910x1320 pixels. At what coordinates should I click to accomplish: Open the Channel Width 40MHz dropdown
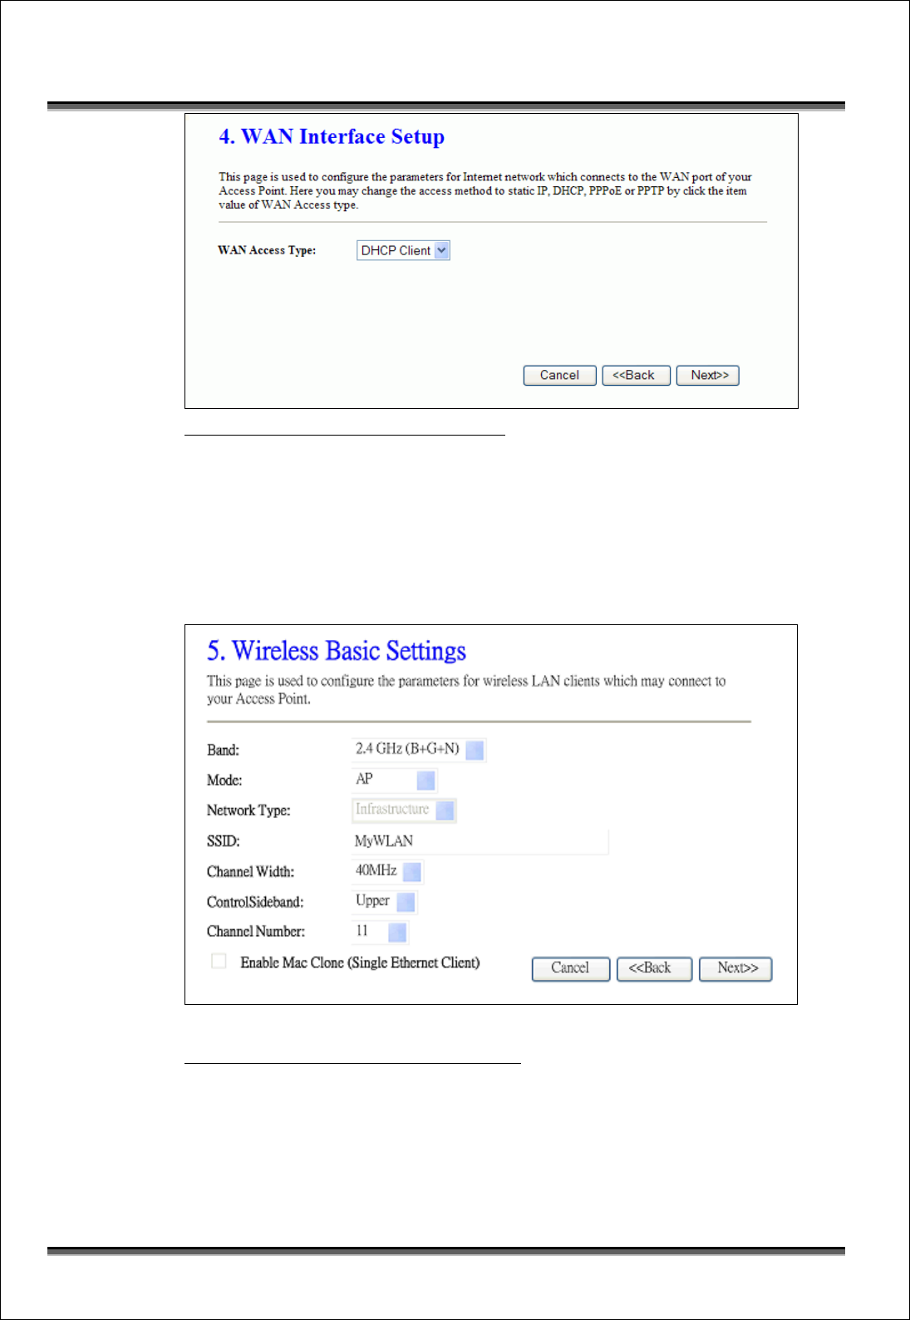(388, 870)
